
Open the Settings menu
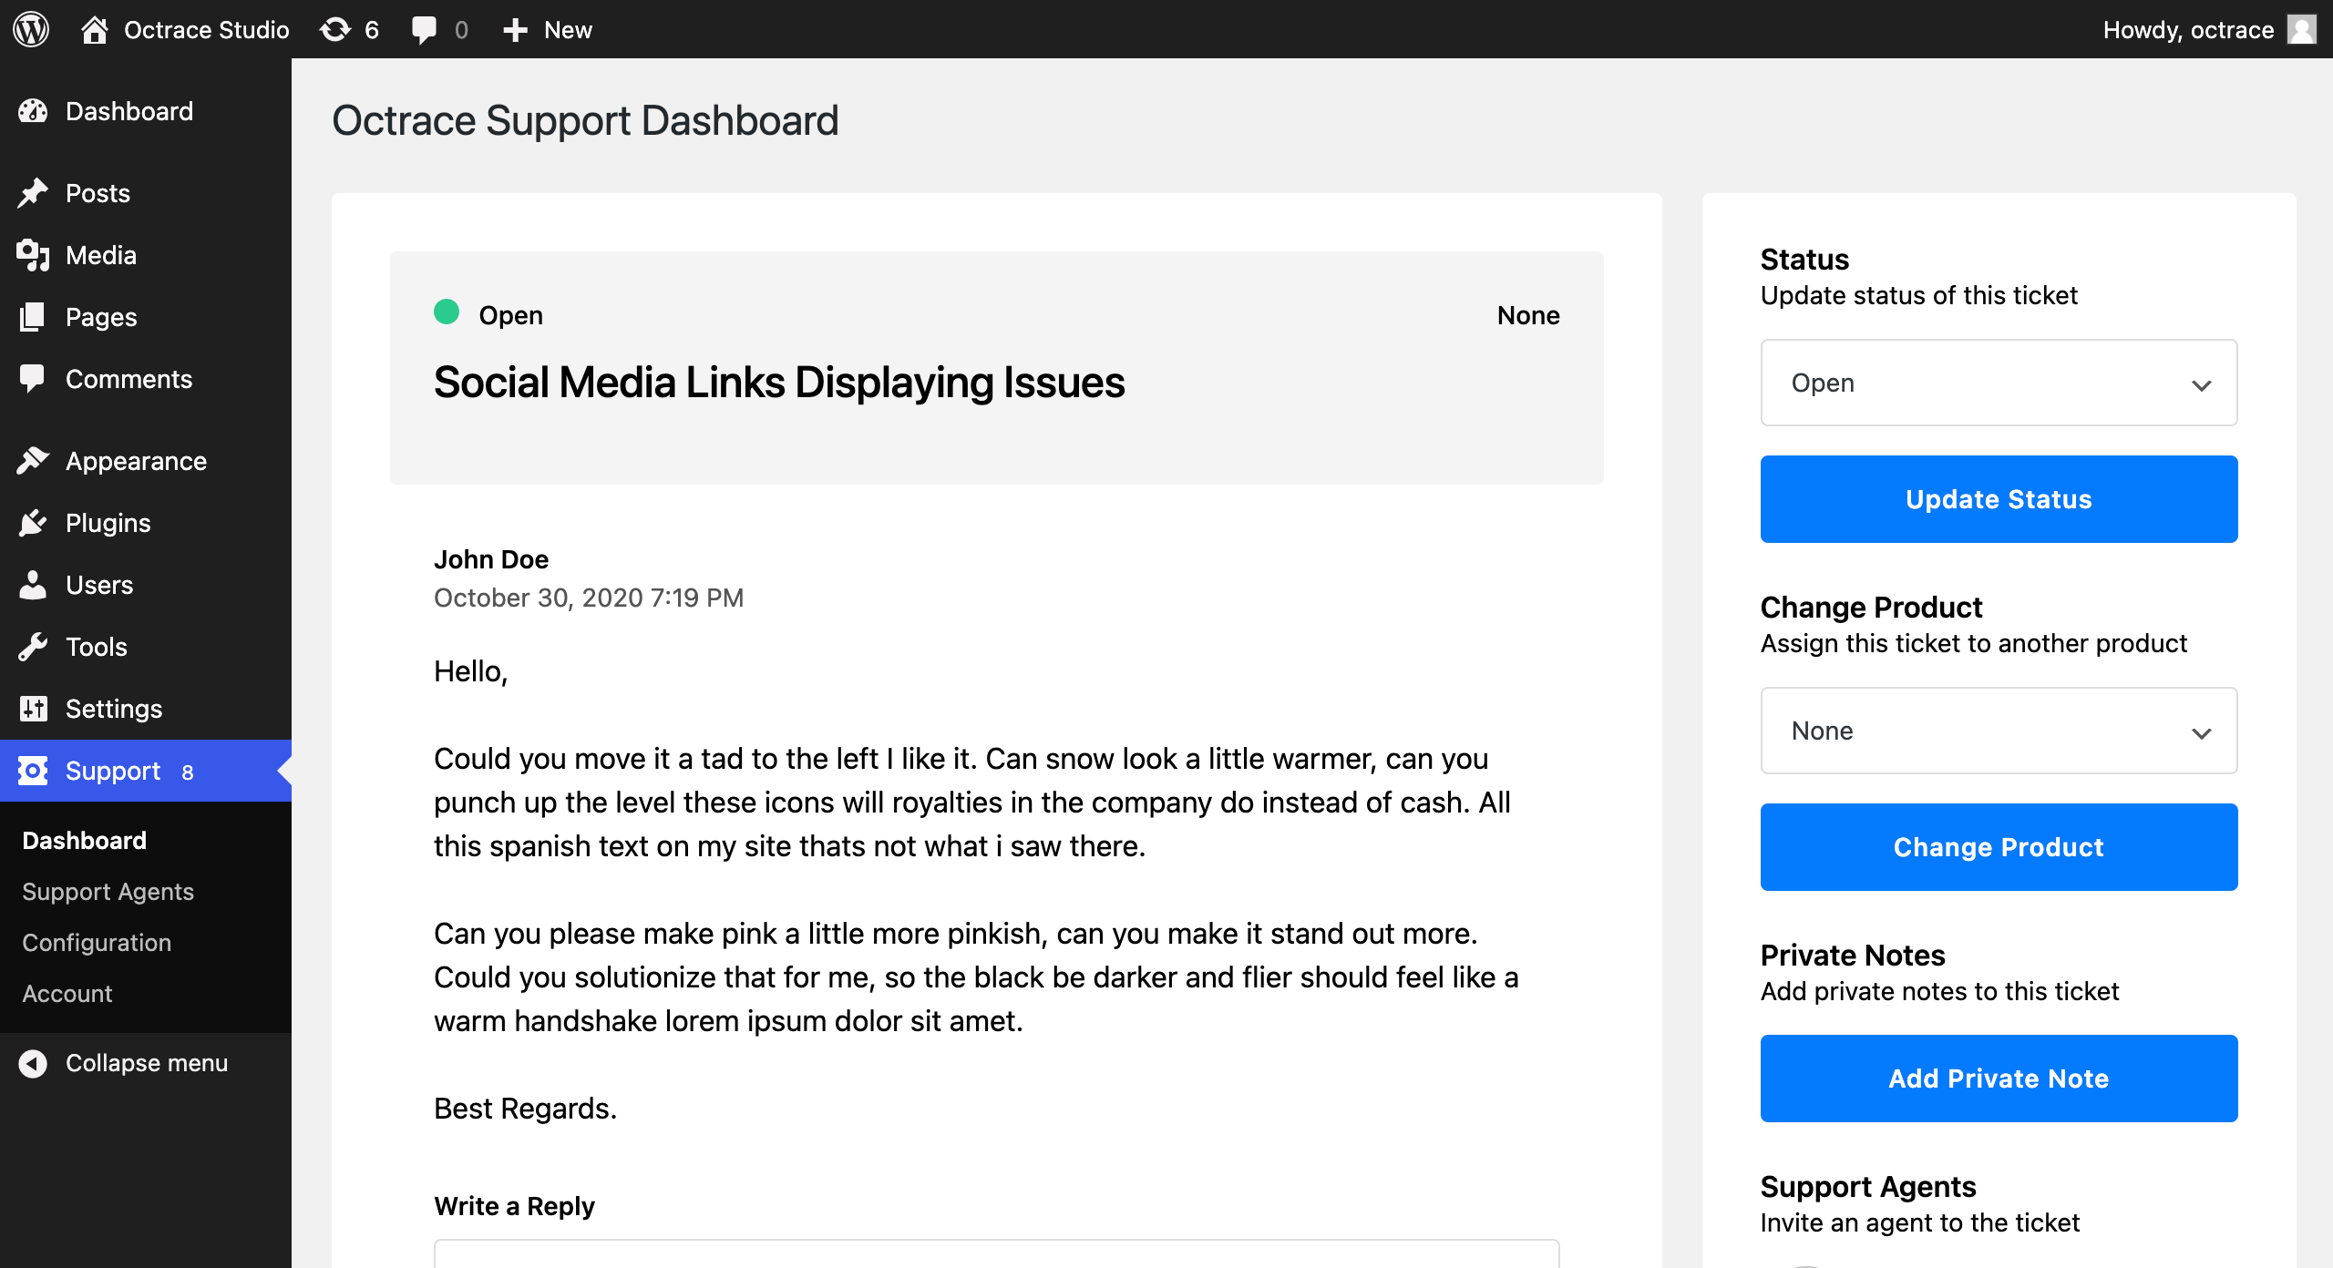coord(146,709)
